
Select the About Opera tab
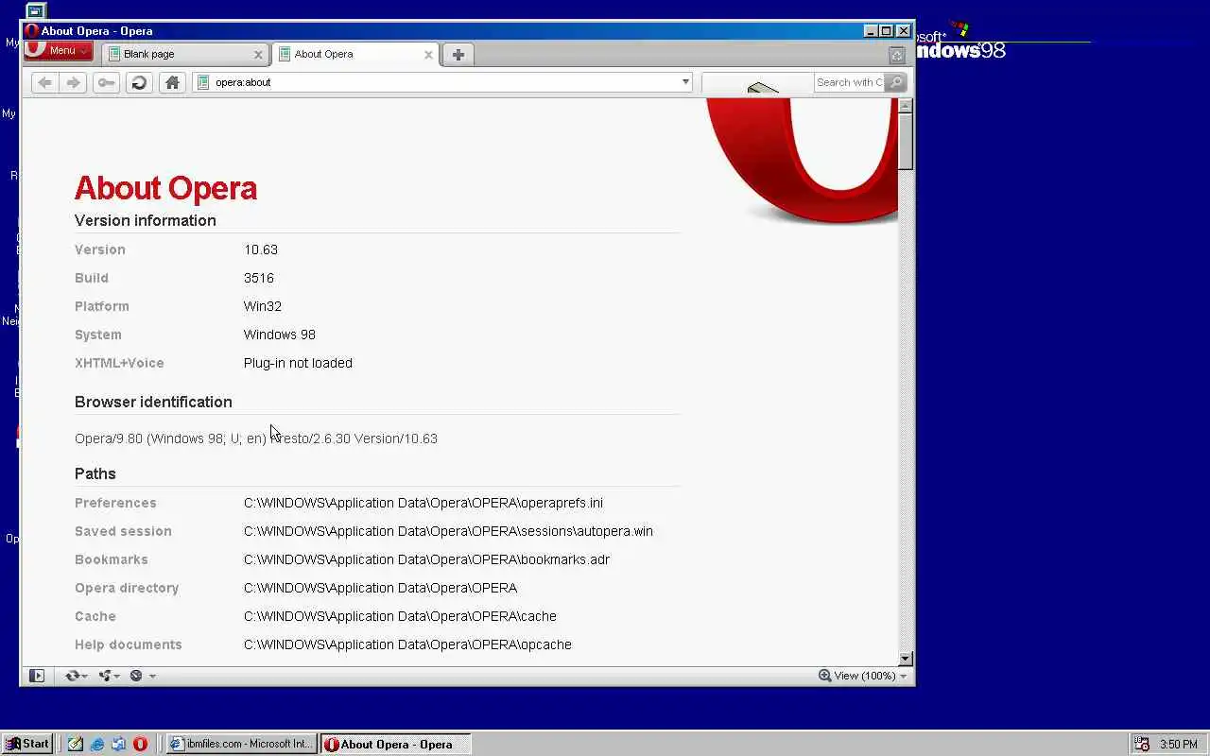354,54
